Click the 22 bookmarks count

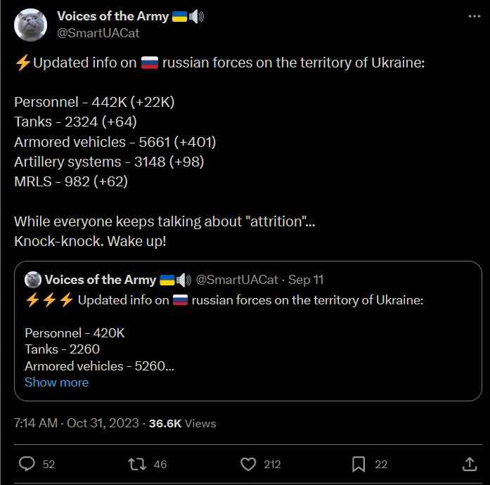381,464
